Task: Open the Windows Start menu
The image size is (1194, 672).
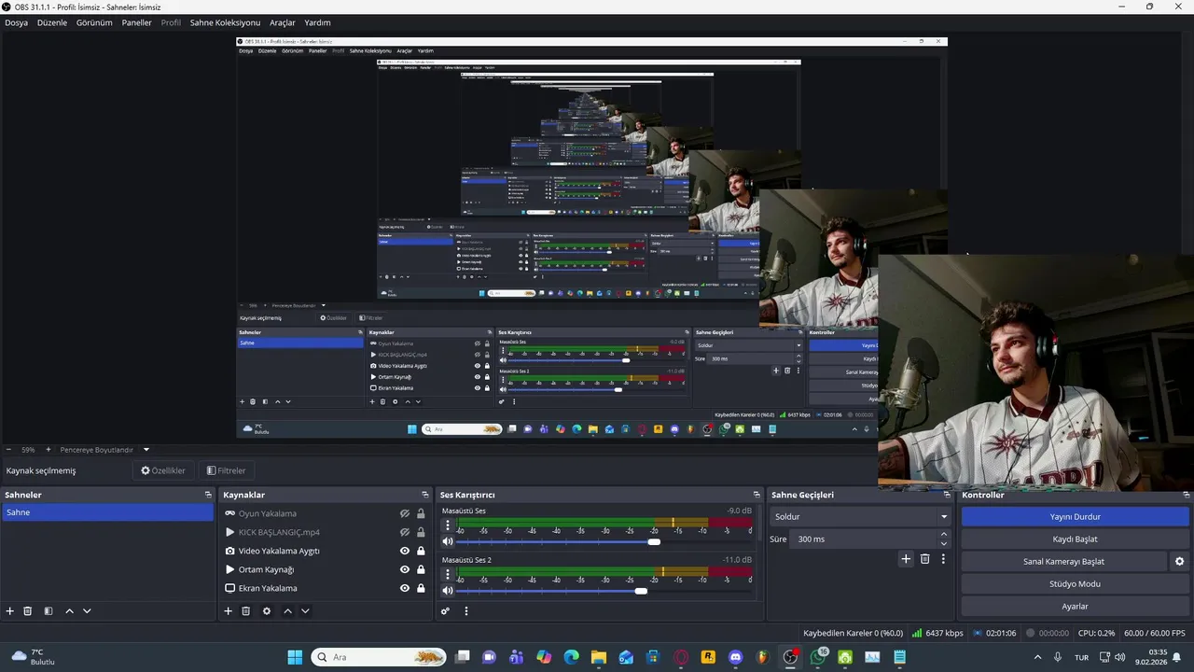Action: coord(295,657)
